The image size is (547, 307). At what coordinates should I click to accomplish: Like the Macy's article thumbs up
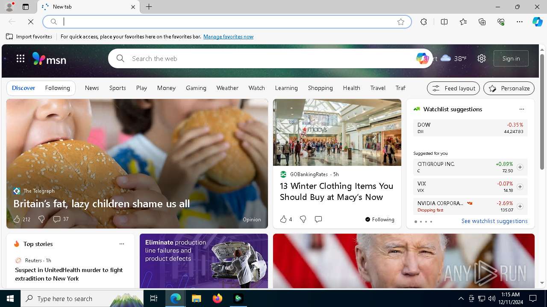tap(283, 219)
